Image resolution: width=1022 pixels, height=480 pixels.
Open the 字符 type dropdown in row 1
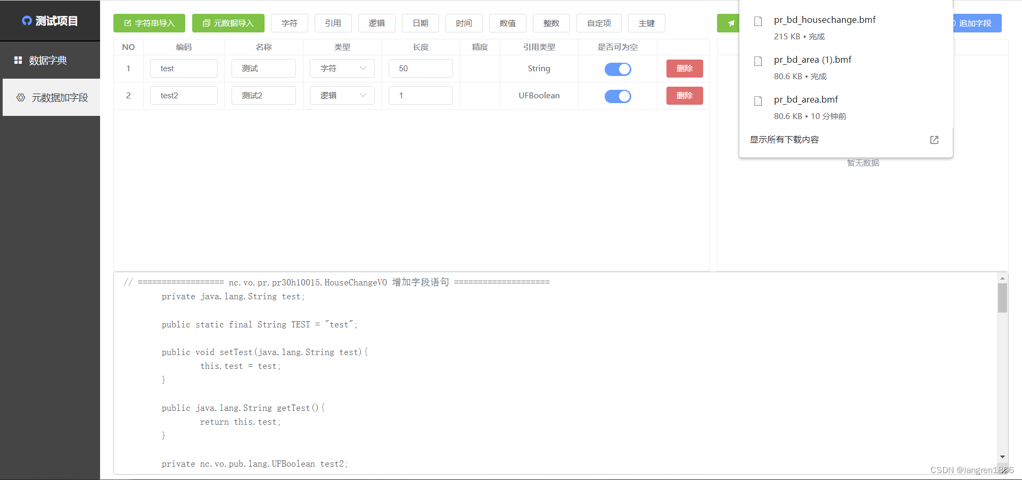342,69
